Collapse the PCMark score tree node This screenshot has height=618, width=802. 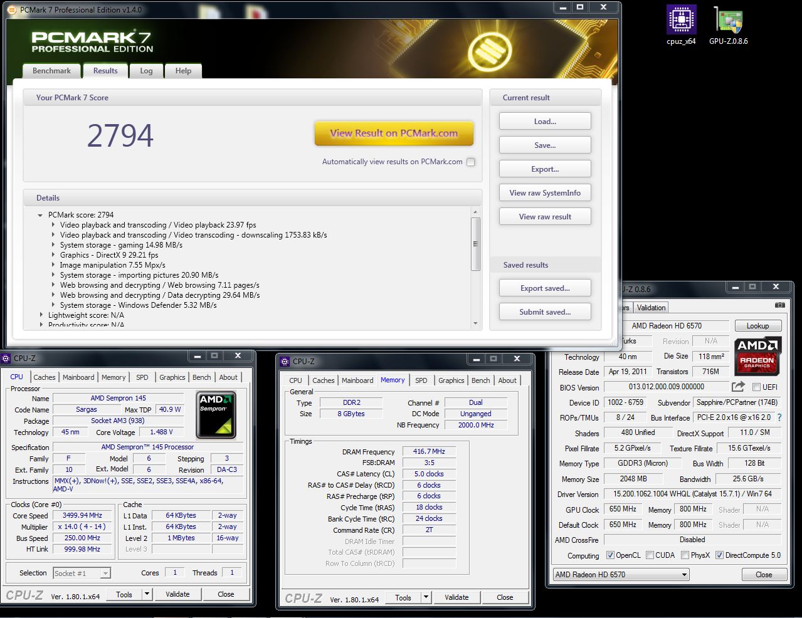click(41, 215)
